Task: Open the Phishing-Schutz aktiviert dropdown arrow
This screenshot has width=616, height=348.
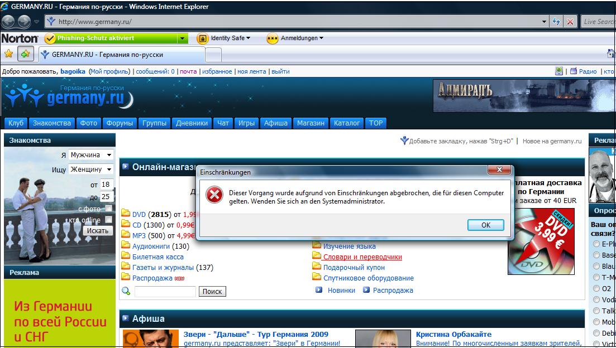Action: (x=182, y=38)
